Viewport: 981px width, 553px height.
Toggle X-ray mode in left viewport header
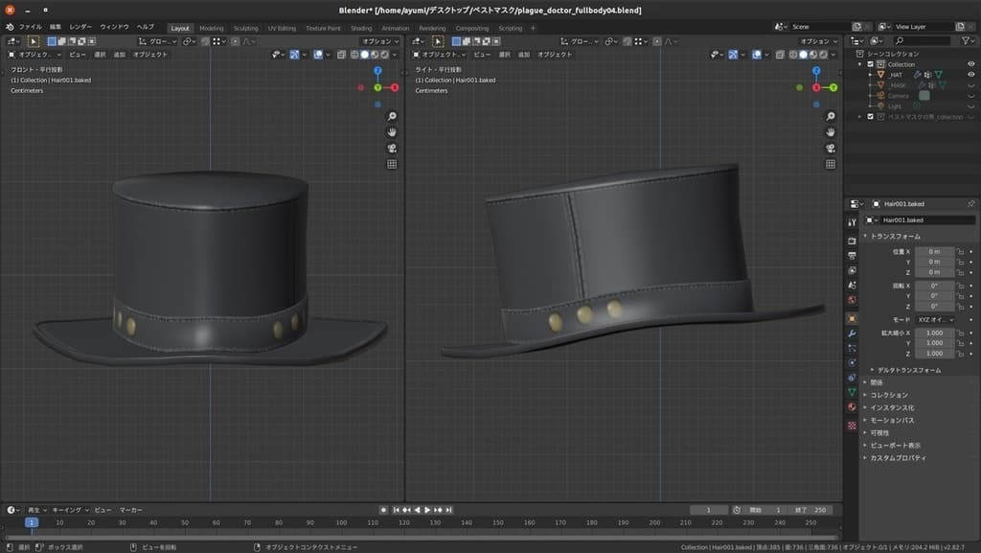coord(342,55)
